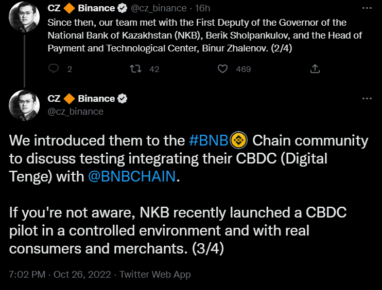Click the 7:02 PM · Oct 26, 2022 timestamp
382x290 pixels.
pos(60,275)
